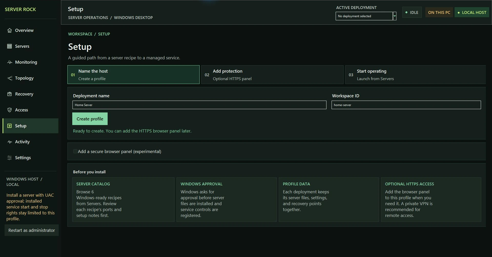
Task: Open step 03 Start operating
Action: click(415, 74)
